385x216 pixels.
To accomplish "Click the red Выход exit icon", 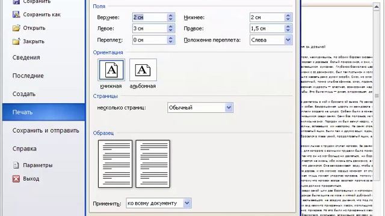I will (16, 179).
